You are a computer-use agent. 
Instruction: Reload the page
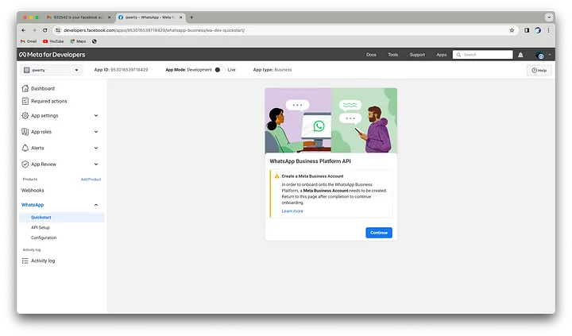point(44,30)
